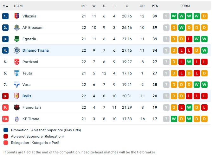Click the Egnatia green crest icon
This screenshot has height=155, width=212.
click(x=17, y=39)
